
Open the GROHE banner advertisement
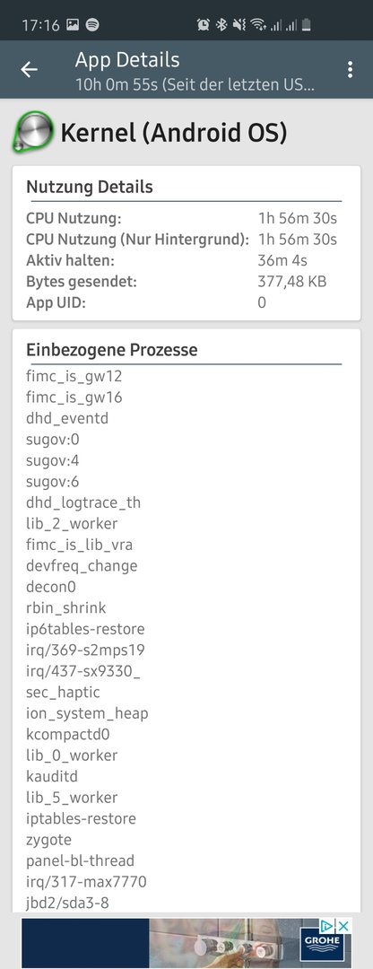click(x=186, y=943)
